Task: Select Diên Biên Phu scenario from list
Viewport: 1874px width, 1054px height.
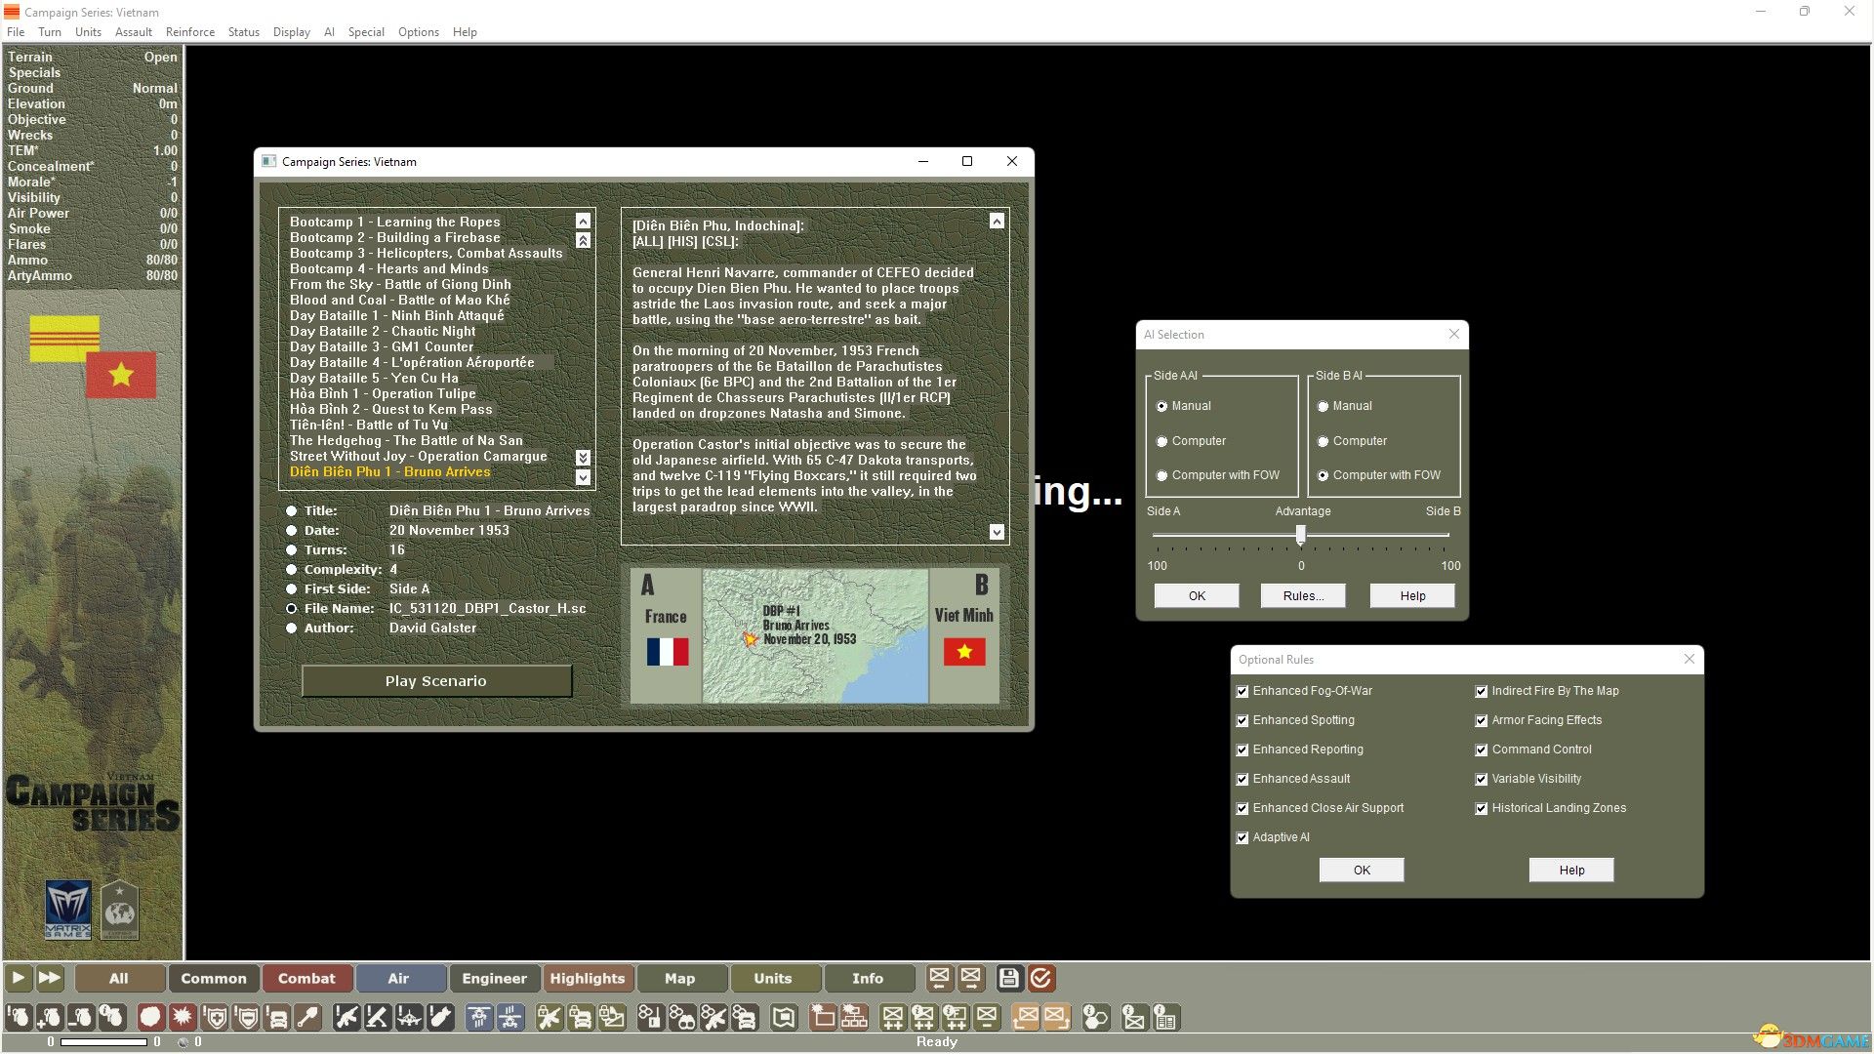Action: [388, 471]
